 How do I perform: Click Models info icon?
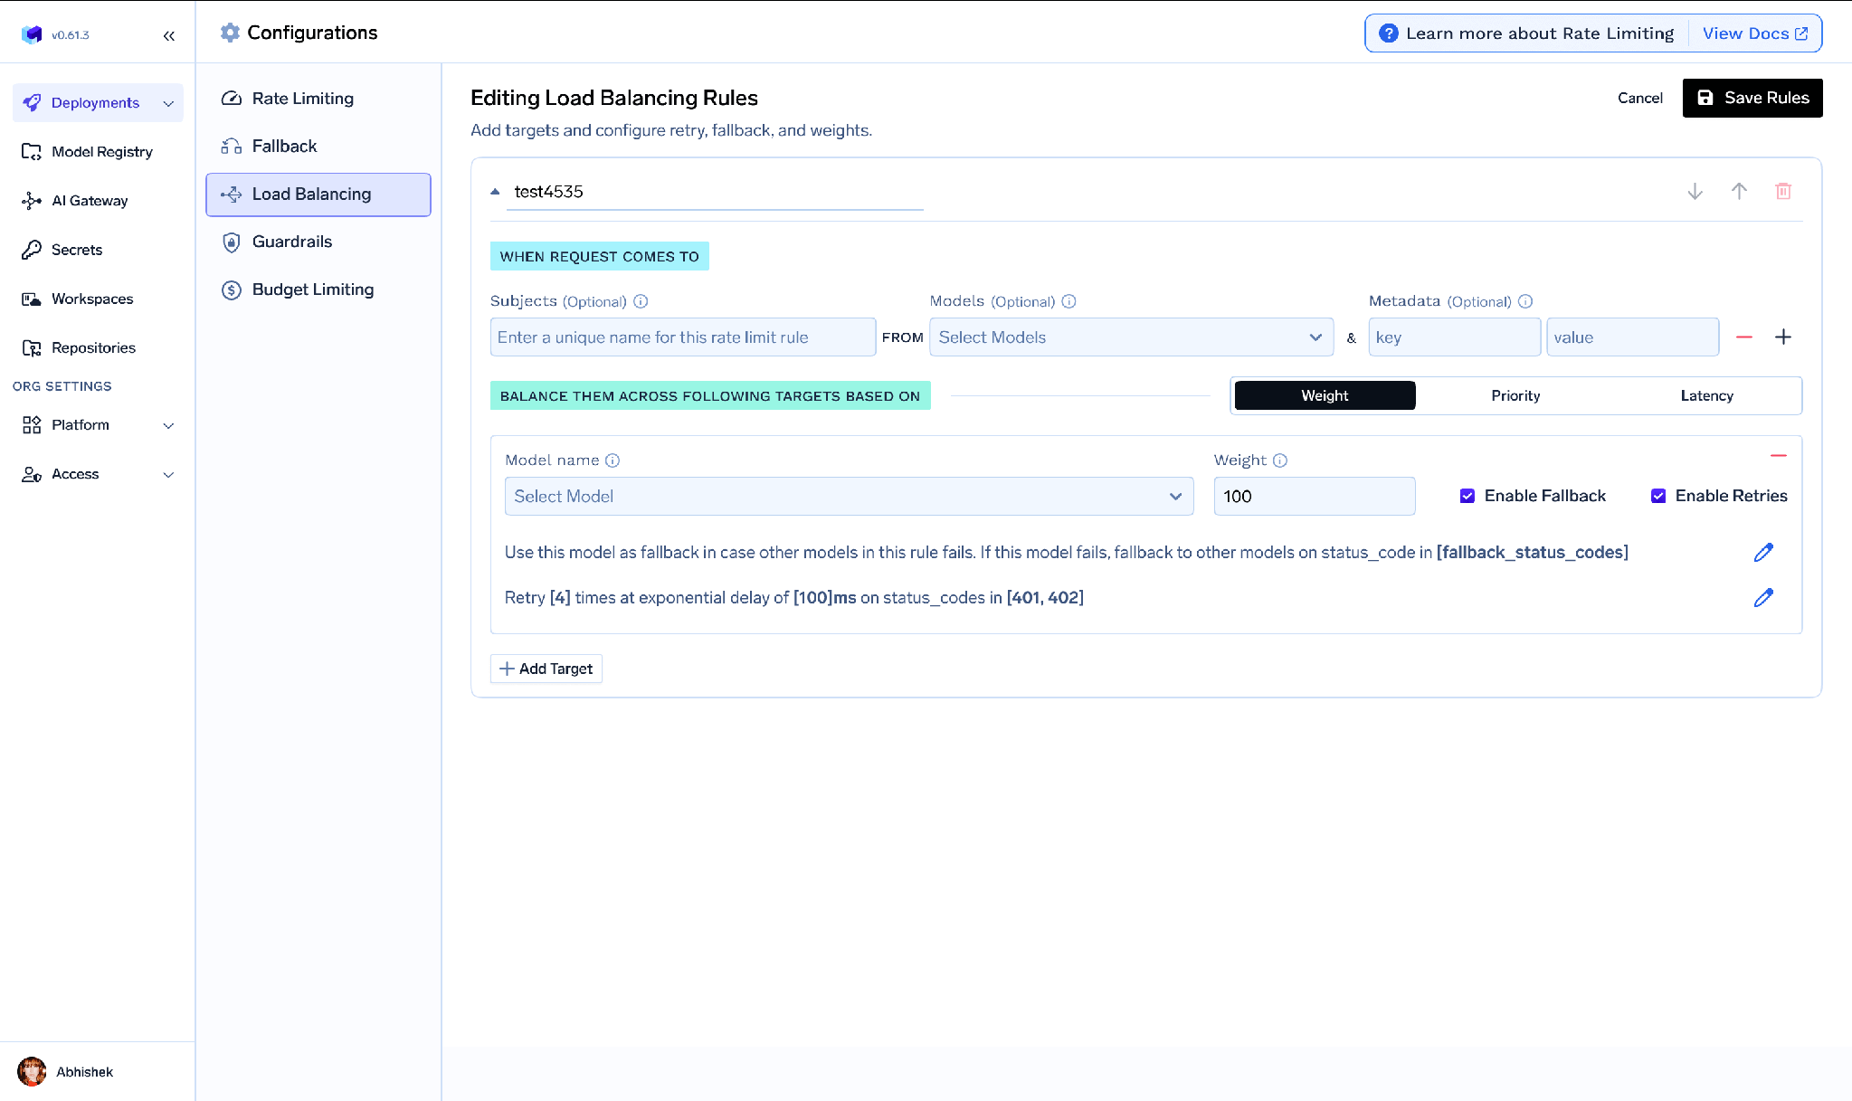coord(1068,301)
